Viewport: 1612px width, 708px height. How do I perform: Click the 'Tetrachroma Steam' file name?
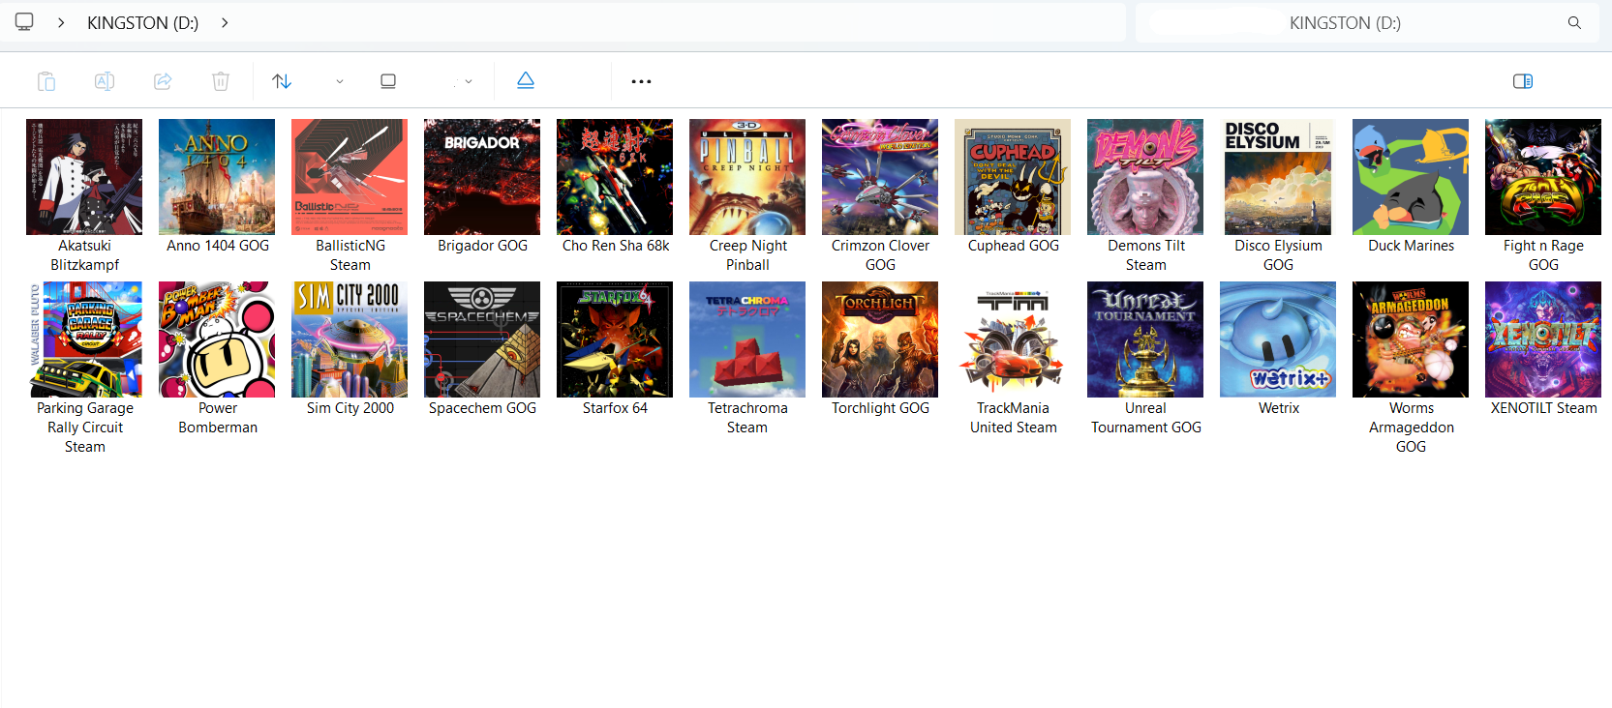coord(747,418)
